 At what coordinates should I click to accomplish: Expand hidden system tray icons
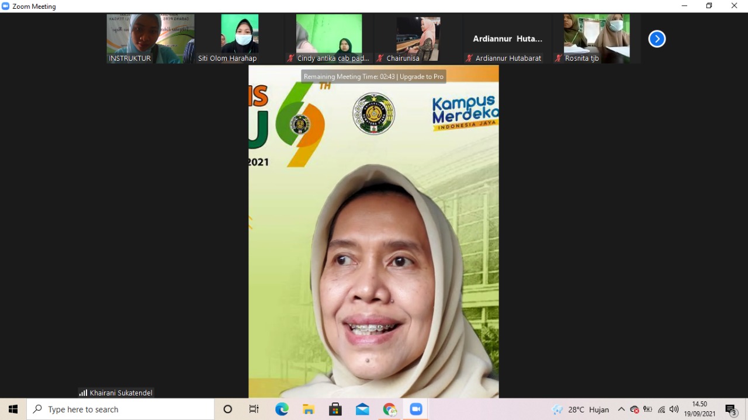coord(621,409)
